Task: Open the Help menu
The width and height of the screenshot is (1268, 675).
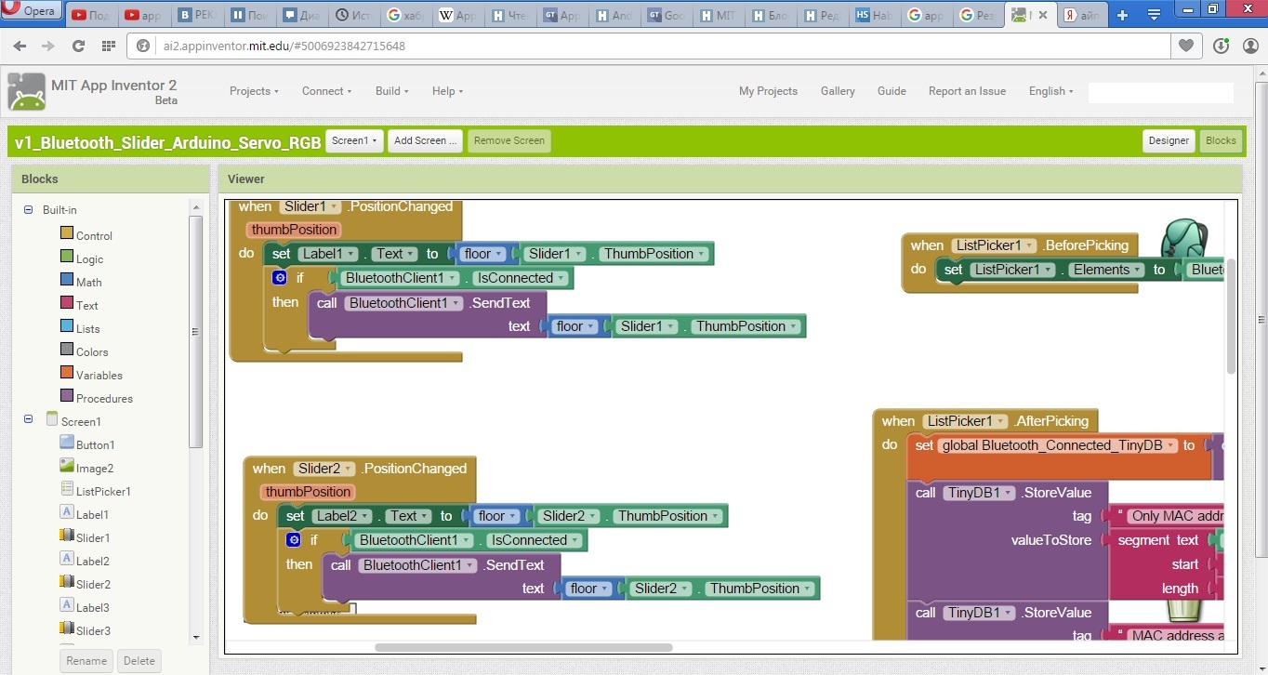Action: point(447,91)
